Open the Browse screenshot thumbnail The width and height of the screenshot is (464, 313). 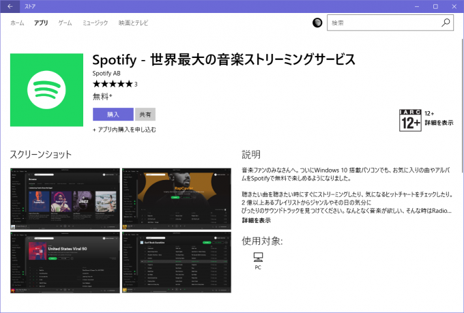click(x=65, y=199)
